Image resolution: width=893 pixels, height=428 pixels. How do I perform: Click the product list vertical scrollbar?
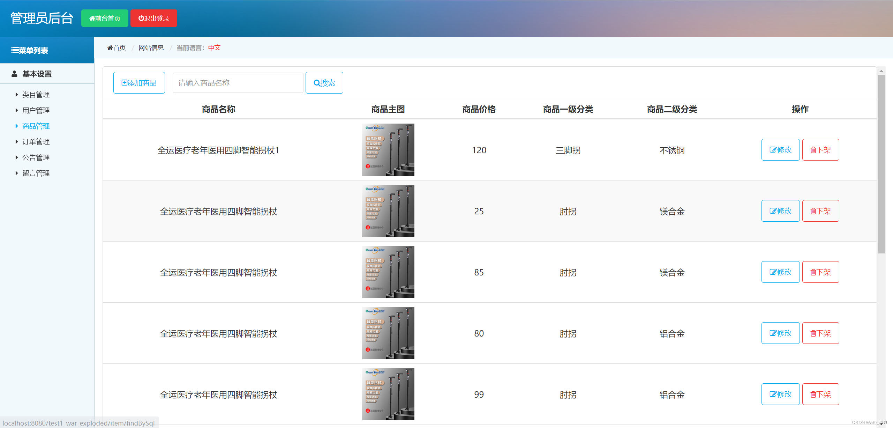[x=881, y=164]
